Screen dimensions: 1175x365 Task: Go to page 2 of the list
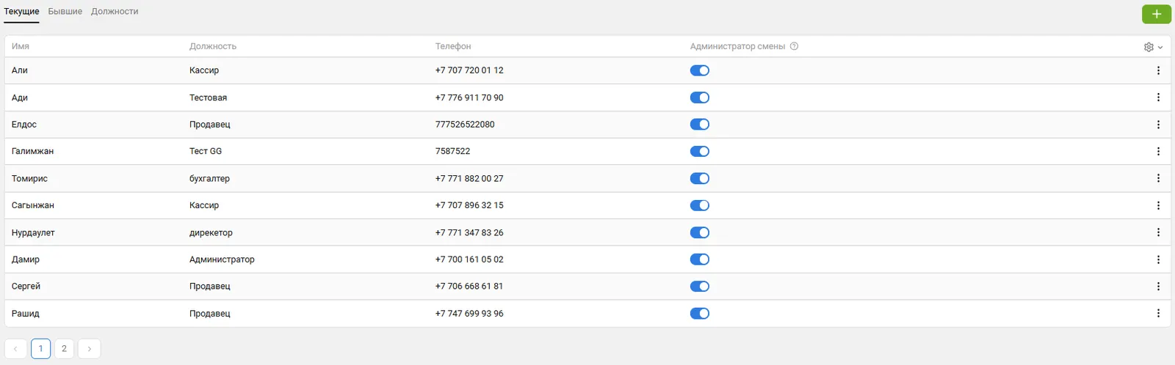64,349
